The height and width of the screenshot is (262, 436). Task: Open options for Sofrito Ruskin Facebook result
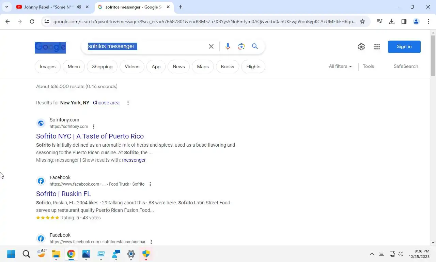point(150,184)
